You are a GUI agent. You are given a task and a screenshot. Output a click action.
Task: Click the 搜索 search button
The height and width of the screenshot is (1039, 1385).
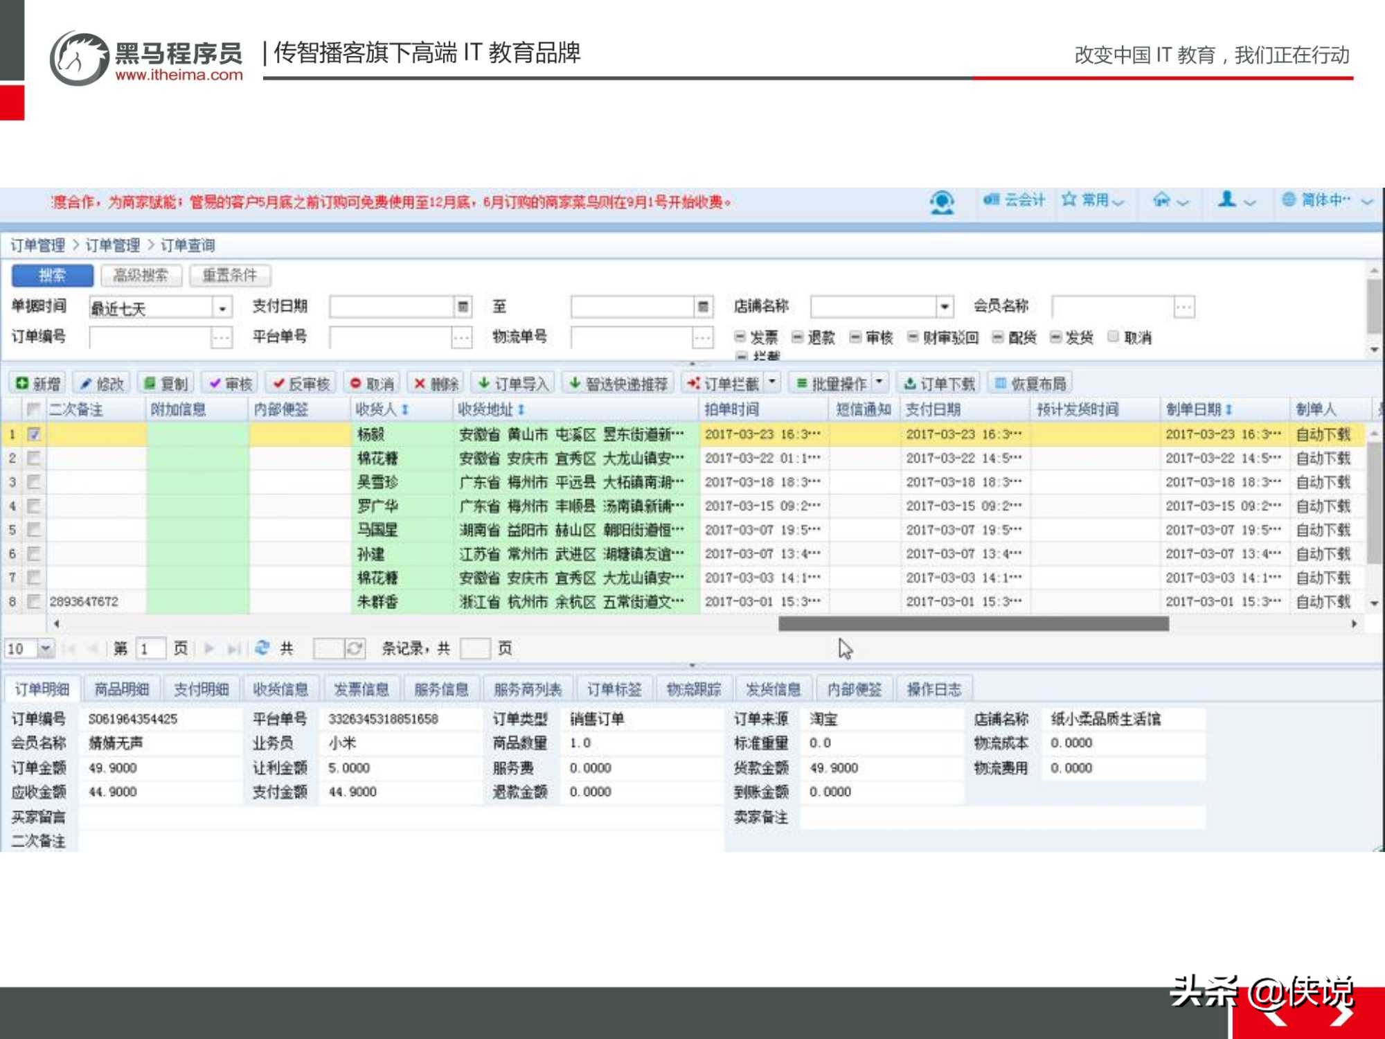point(52,275)
